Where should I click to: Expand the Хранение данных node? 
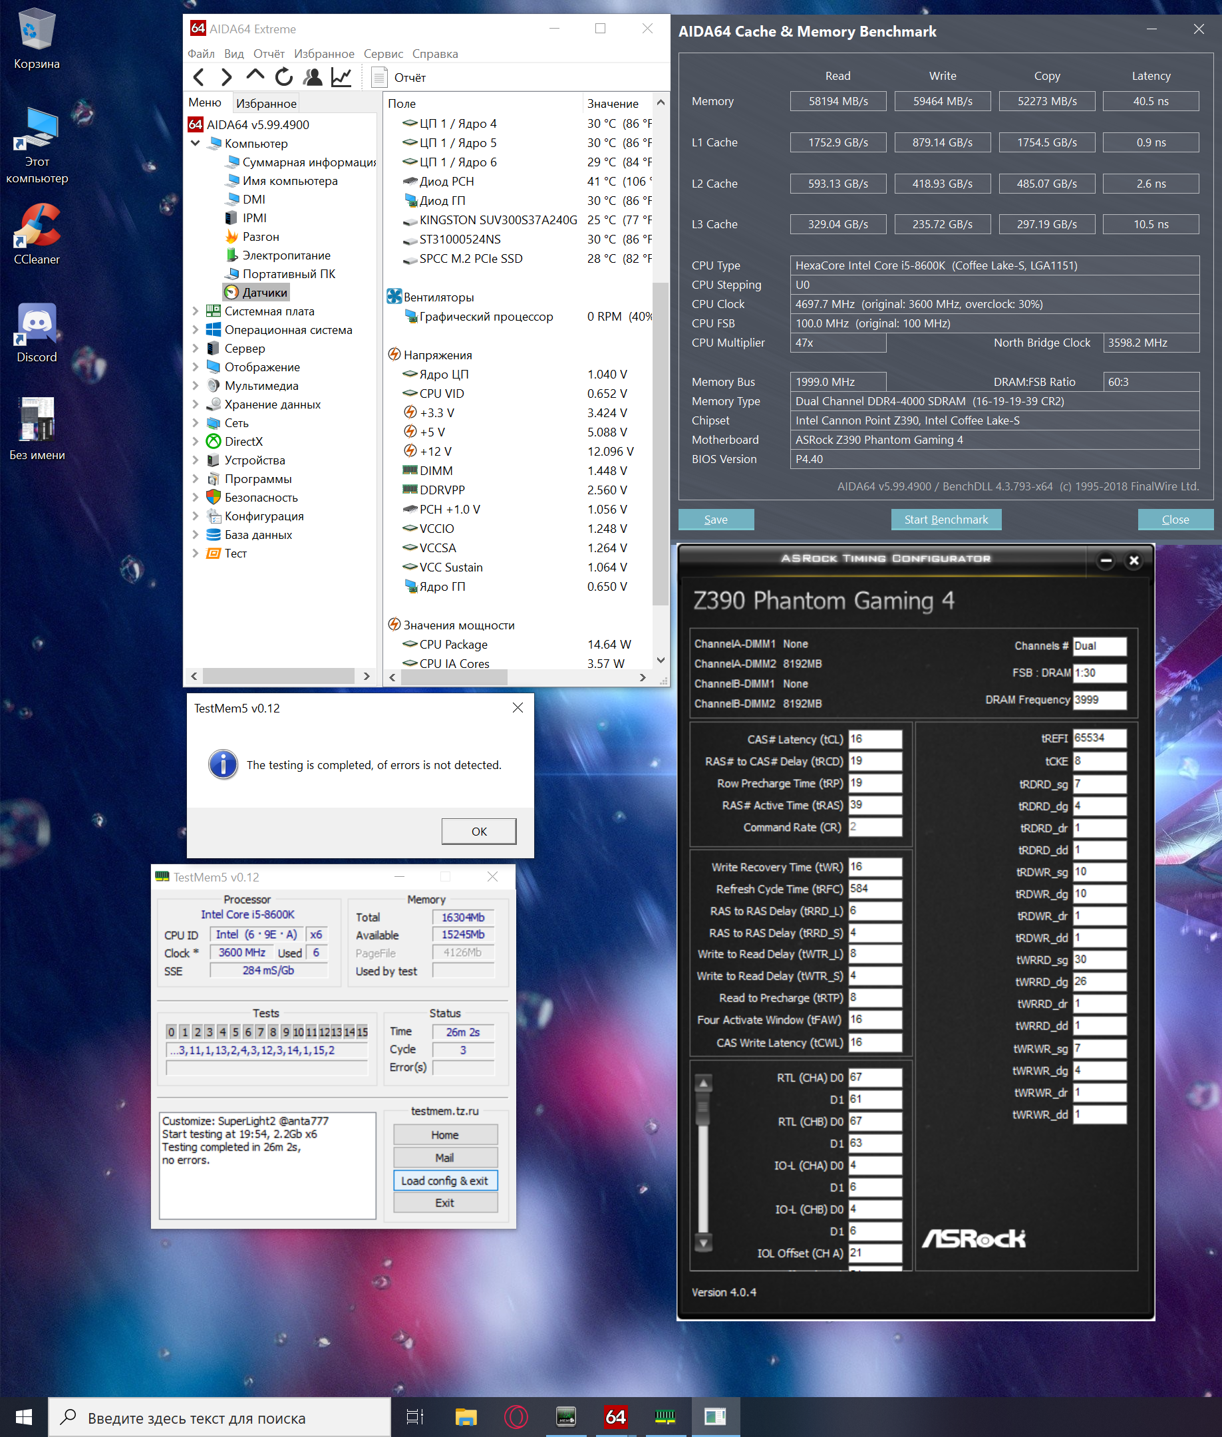tap(196, 405)
